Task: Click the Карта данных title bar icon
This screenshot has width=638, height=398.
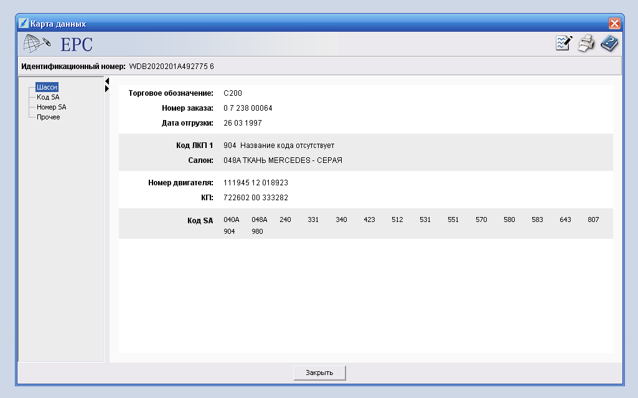Action: point(24,23)
